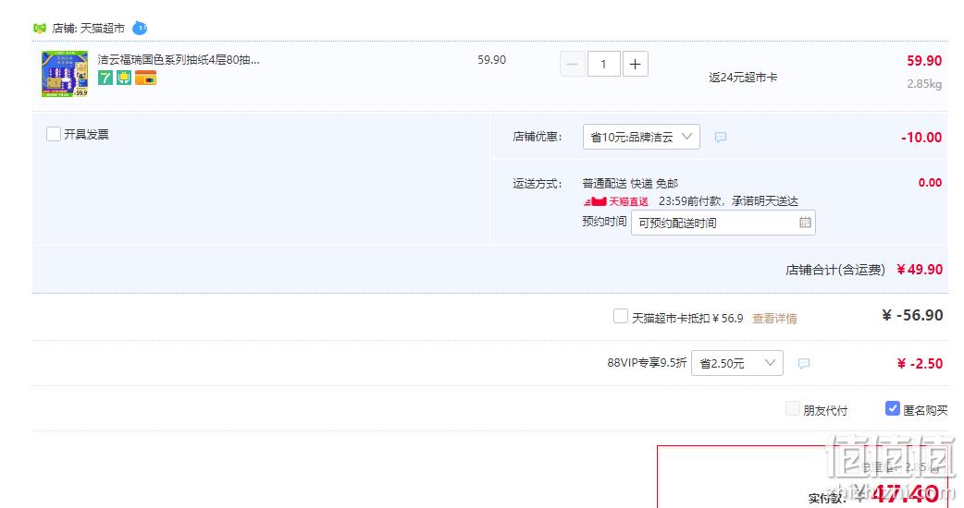Click the 23:59前付款 delivery promise text
The height and width of the screenshot is (508, 964).
(728, 201)
